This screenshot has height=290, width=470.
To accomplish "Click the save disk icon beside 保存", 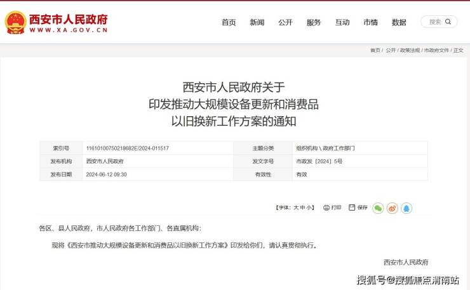I will 352,208.
